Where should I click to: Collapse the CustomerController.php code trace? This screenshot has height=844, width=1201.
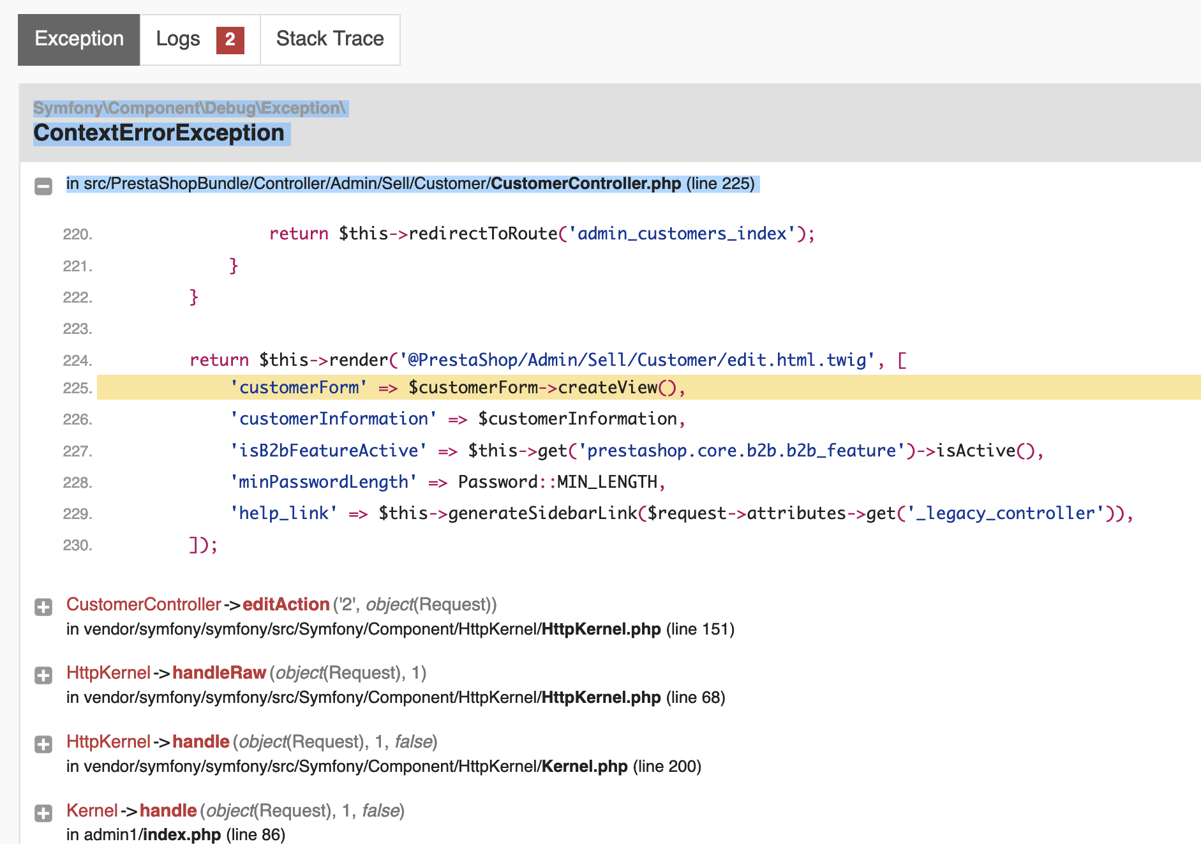tap(43, 186)
